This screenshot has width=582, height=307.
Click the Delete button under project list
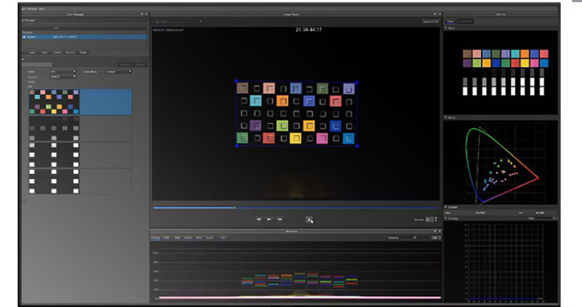(x=83, y=52)
